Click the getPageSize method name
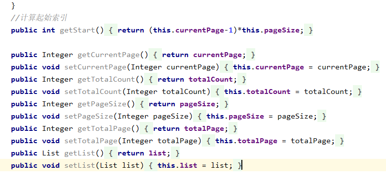The image size is (386, 183). tap(102, 104)
